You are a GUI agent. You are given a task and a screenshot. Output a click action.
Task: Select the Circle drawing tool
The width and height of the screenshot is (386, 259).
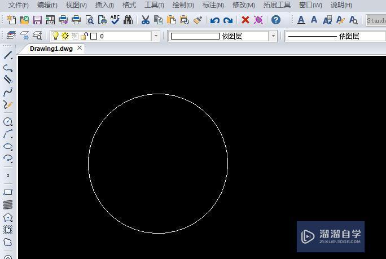(x=8, y=121)
